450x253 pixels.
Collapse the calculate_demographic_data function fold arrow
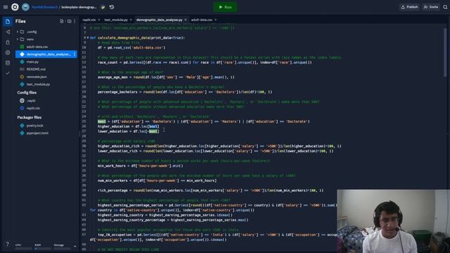[x=88, y=37]
